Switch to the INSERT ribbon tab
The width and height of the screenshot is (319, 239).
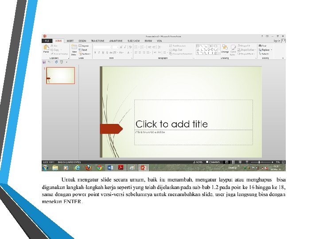(70, 41)
